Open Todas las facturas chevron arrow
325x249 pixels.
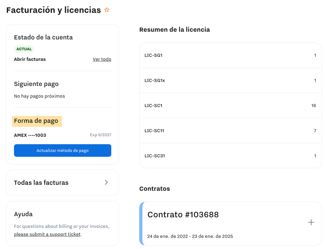pos(106,182)
